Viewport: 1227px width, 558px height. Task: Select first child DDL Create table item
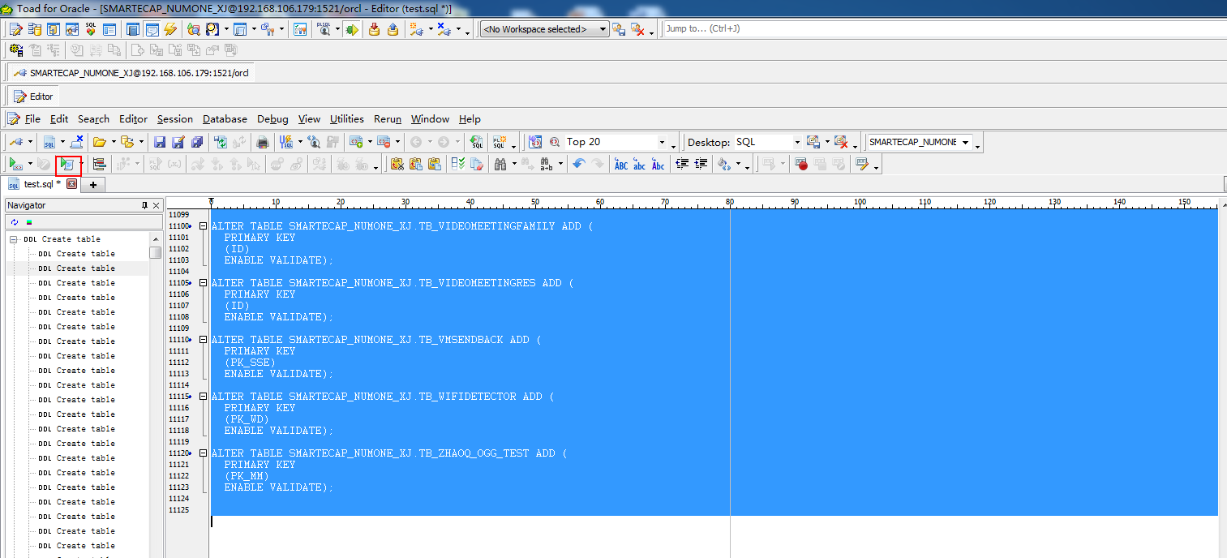point(77,254)
